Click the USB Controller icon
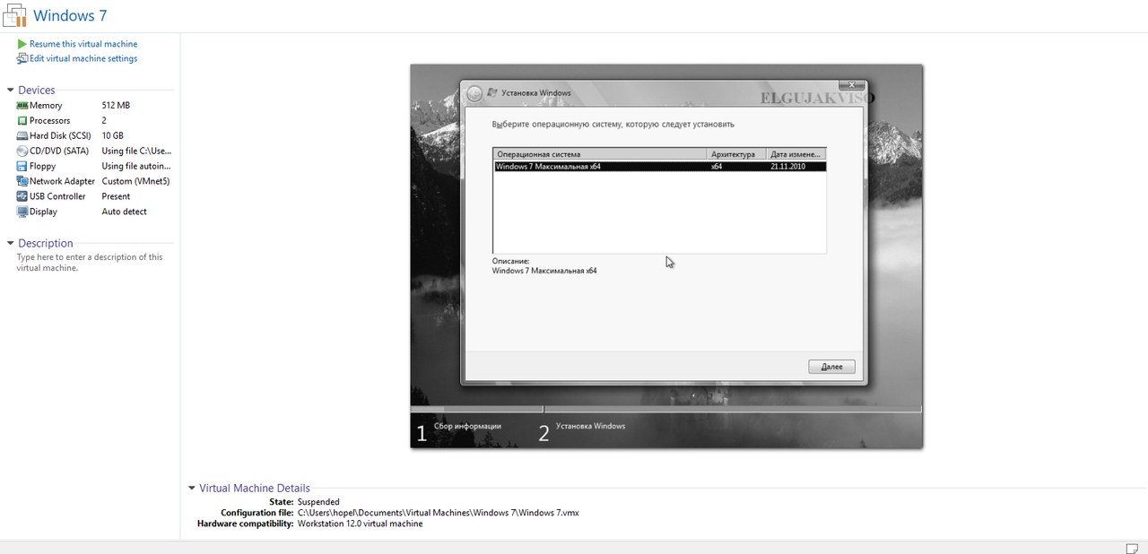 pos(22,196)
